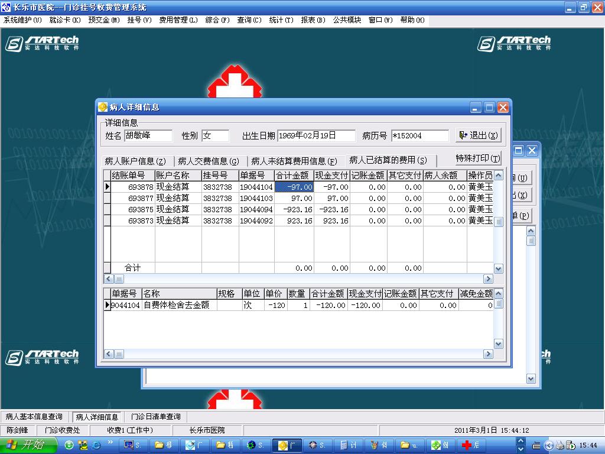This screenshot has width=605, height=454.
Task: Open the 统计(T) menu
Action: (281, 20)
